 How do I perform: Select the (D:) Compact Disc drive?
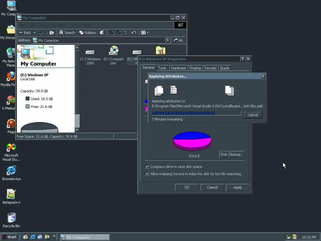[113, 55]
